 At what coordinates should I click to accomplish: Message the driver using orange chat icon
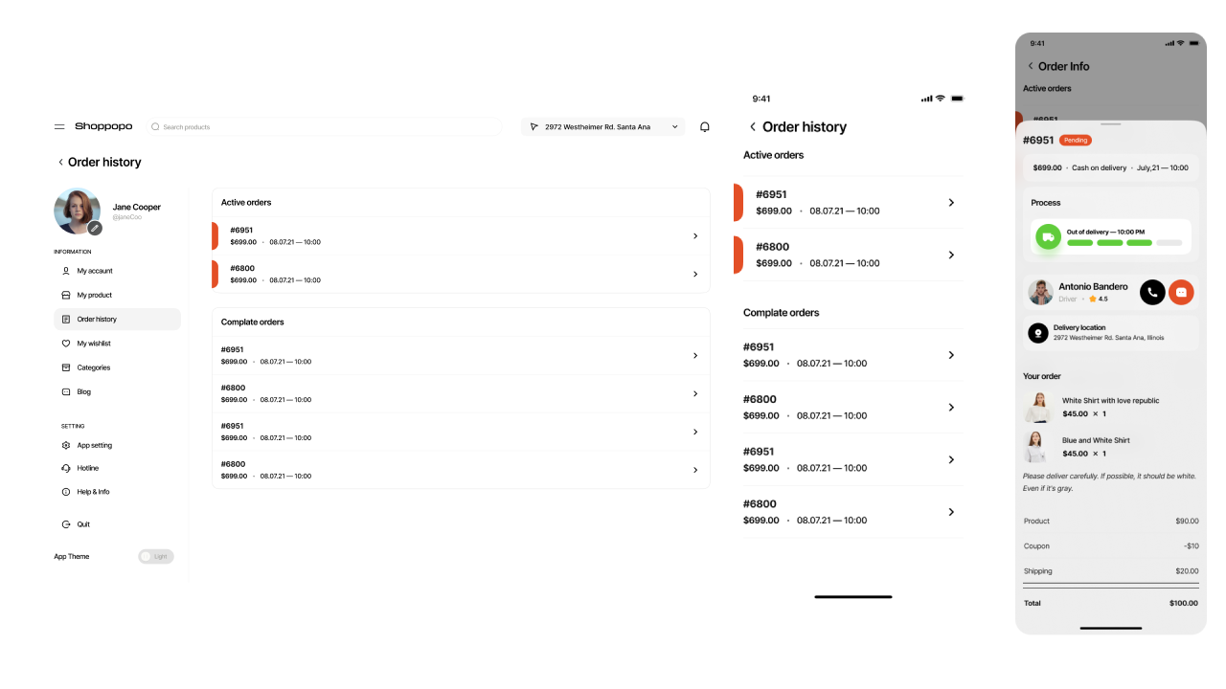(x=1182, y=292)
